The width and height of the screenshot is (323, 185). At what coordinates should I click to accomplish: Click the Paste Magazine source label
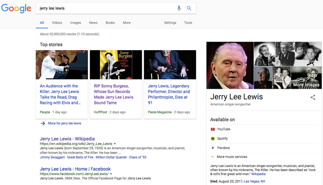pyautogui.click(x=160, y=112)
